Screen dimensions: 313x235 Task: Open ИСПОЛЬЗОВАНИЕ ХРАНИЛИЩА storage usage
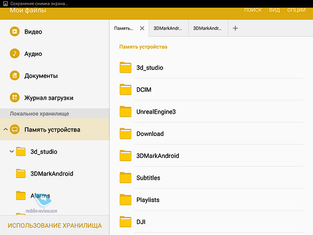[55, 225]
